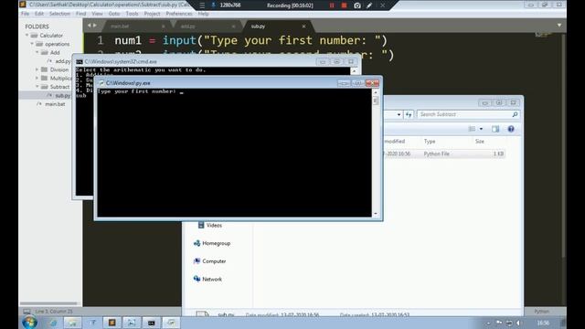585x329 pixels.
Task: Open the View menu
Action: click(97, 14)
